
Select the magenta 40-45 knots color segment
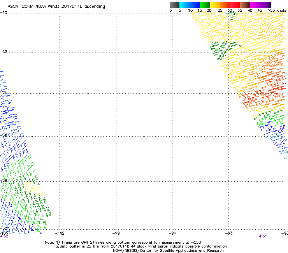[255, 5]
